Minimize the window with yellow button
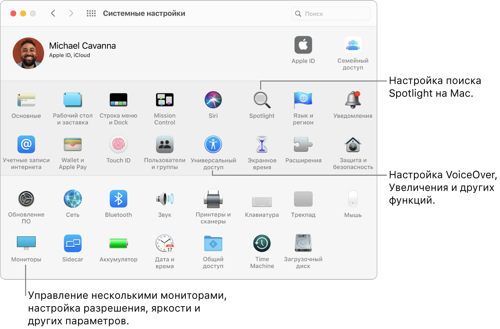The image size is (500, 329). (x=23, y=14)
